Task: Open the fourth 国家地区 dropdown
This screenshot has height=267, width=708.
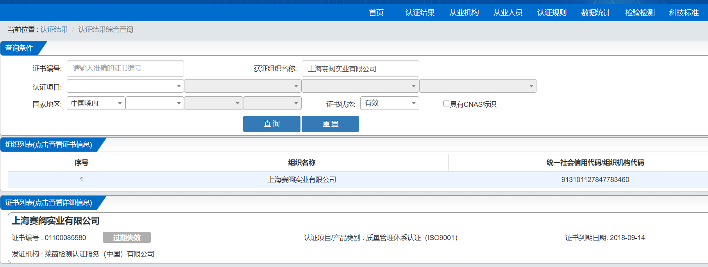Action: pos(272,103)
